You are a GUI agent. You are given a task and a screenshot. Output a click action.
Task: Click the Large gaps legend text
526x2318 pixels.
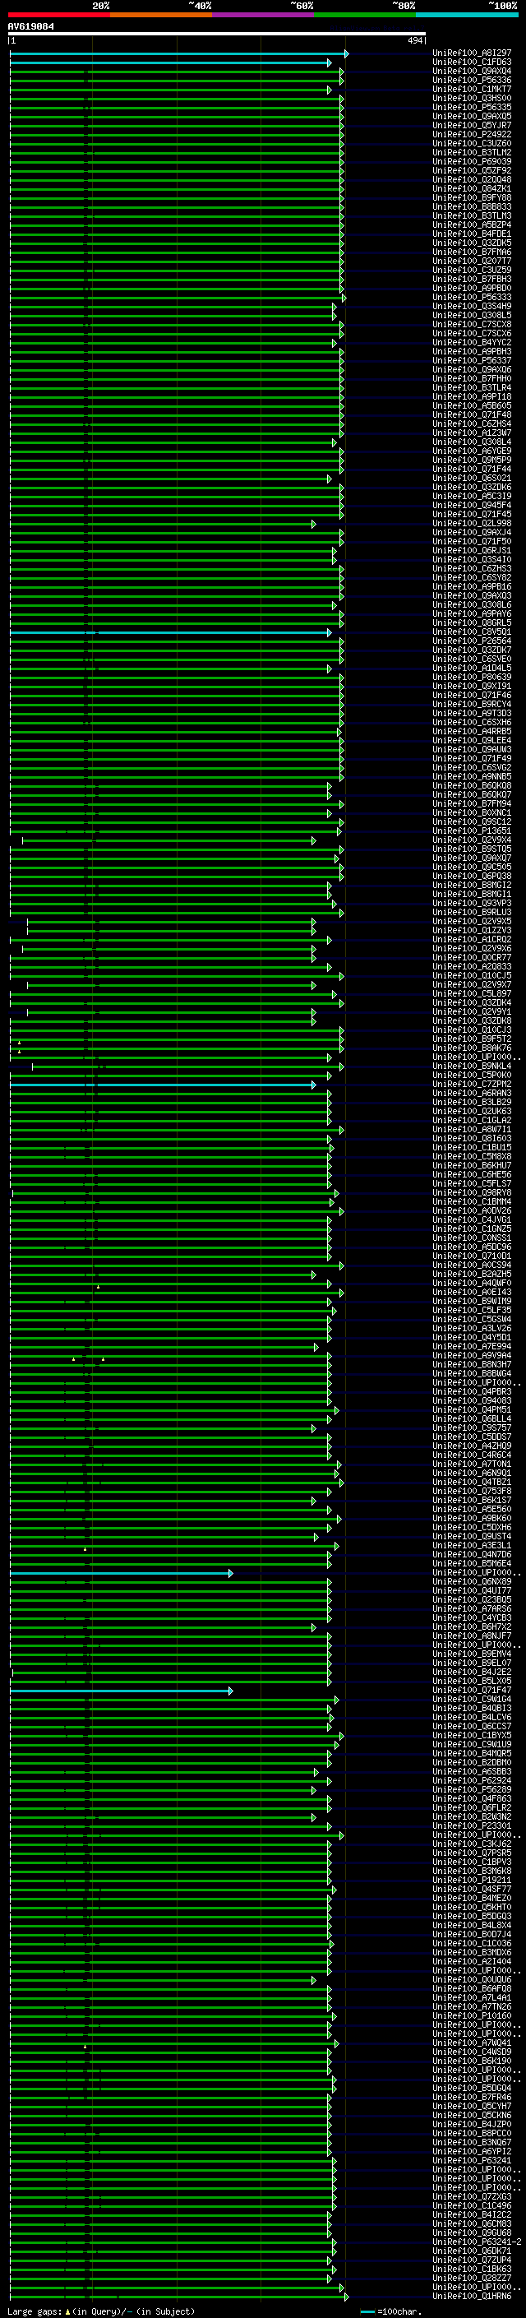pos(101,2311)
